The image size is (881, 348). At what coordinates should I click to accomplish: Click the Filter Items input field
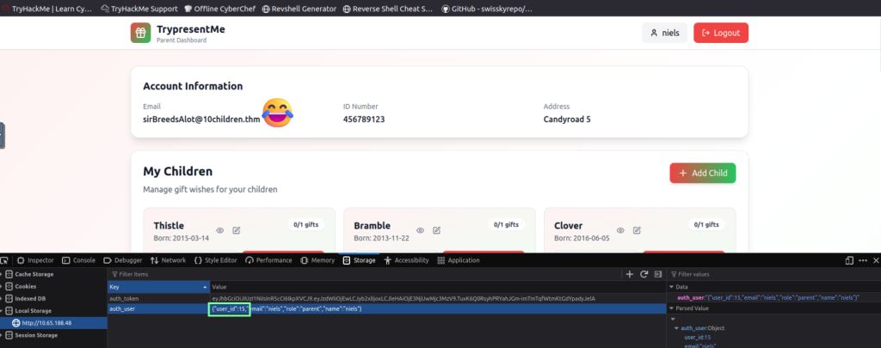(344, 274)
